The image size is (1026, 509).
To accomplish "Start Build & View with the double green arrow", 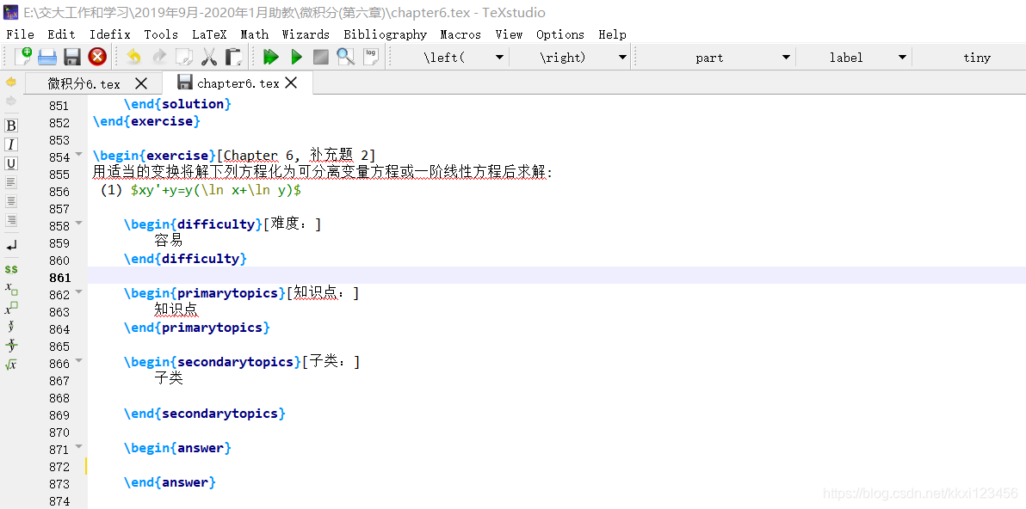I will click(270, 57).
